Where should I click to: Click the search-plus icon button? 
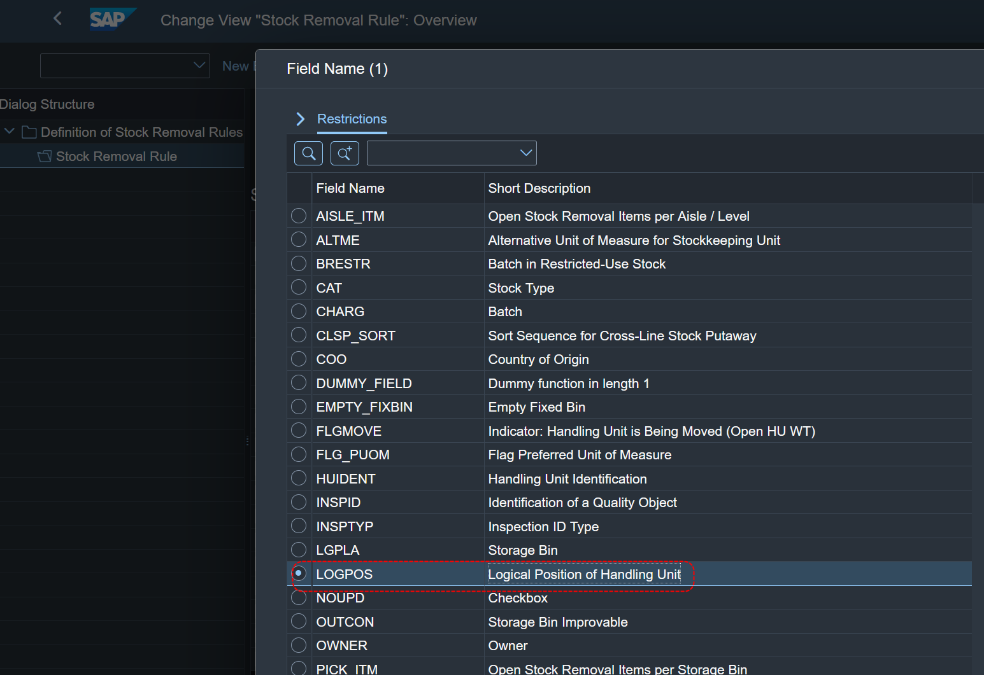click(x=345, y=153)
